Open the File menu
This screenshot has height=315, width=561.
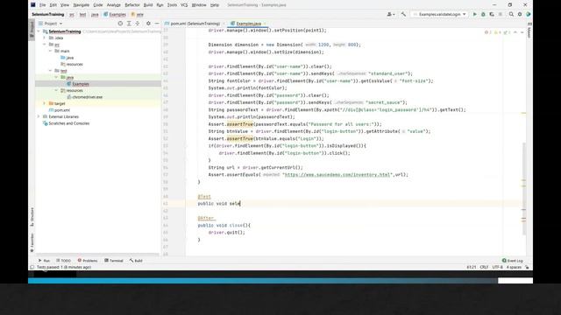pos(43,5)
